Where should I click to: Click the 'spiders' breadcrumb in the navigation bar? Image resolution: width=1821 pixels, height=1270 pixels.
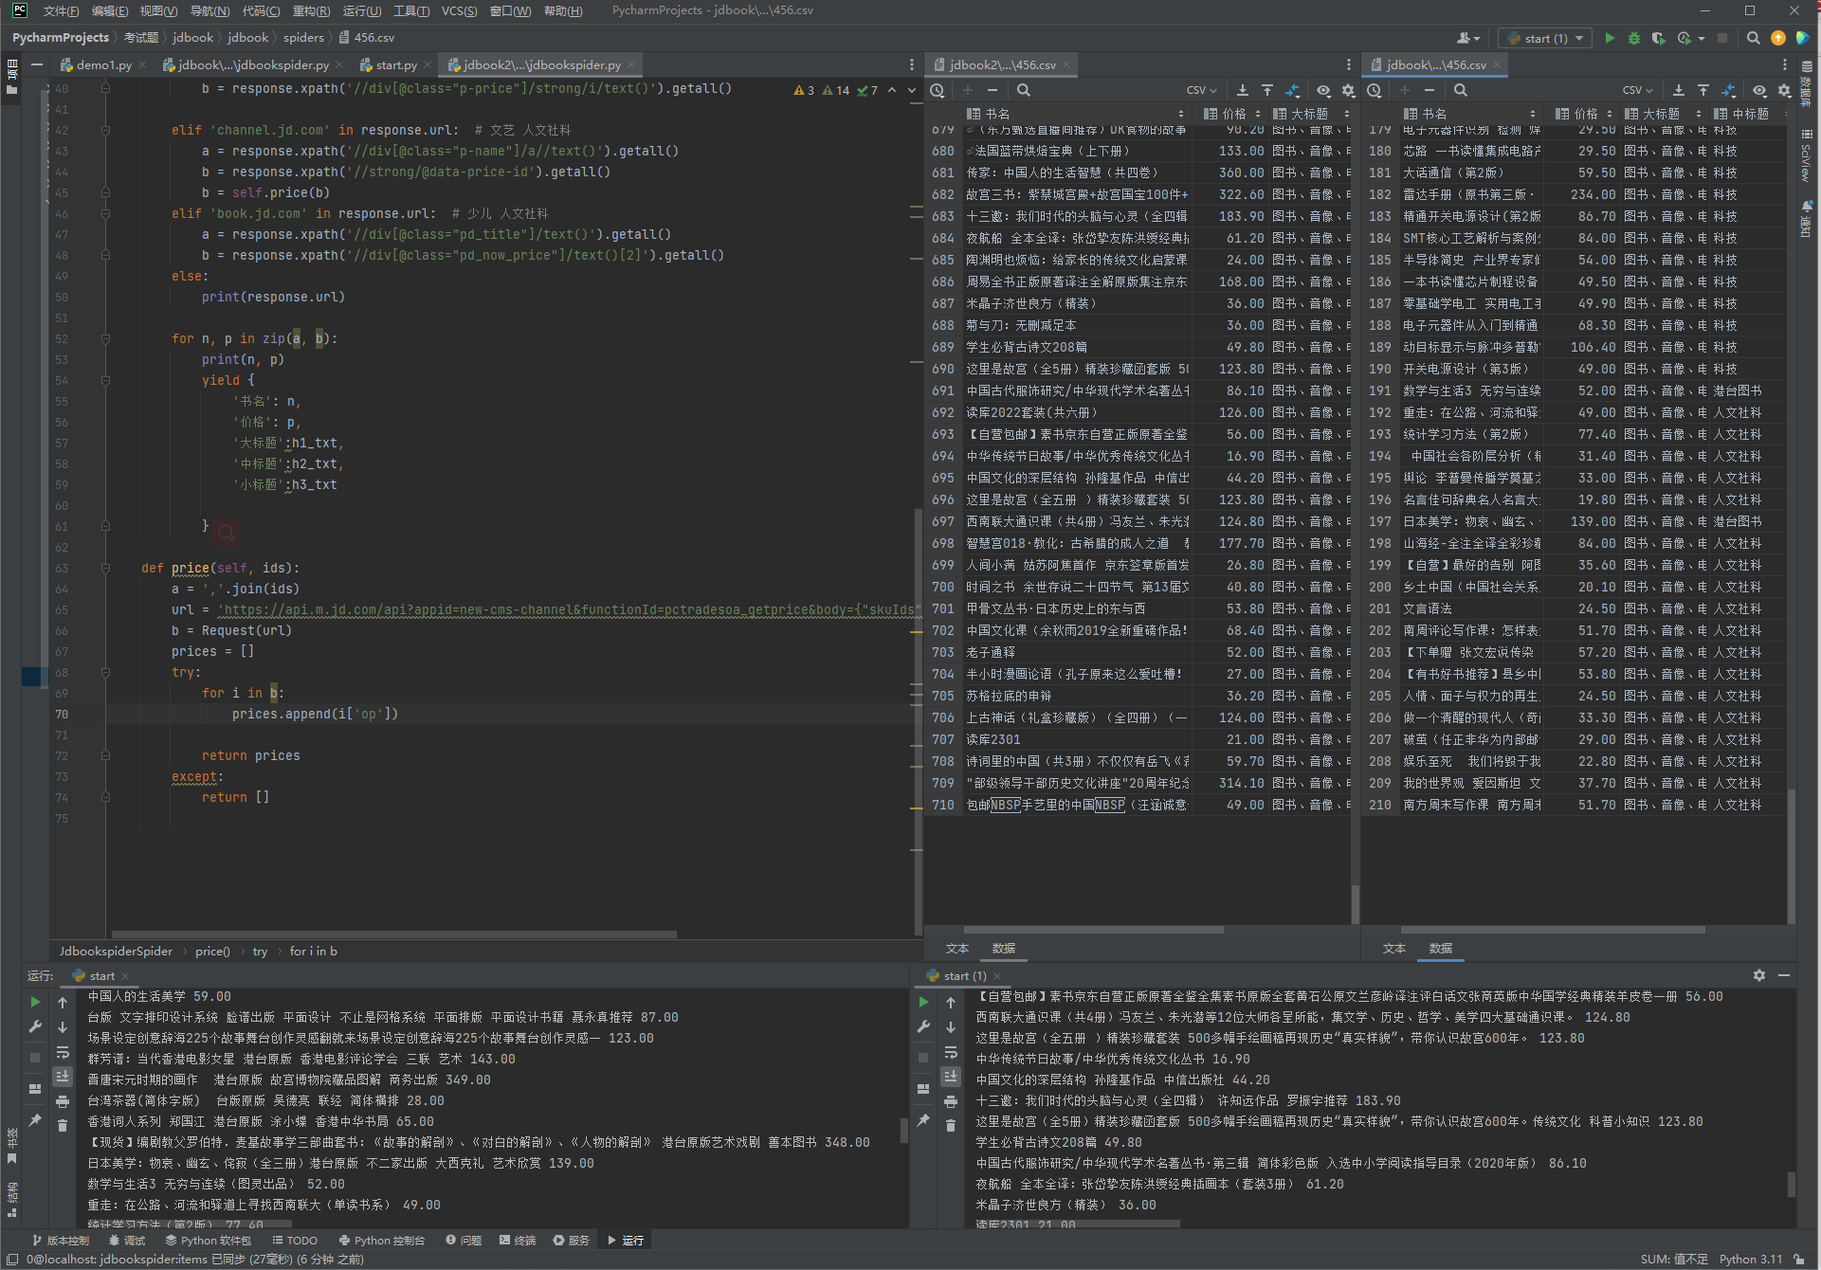click(303, 38)
